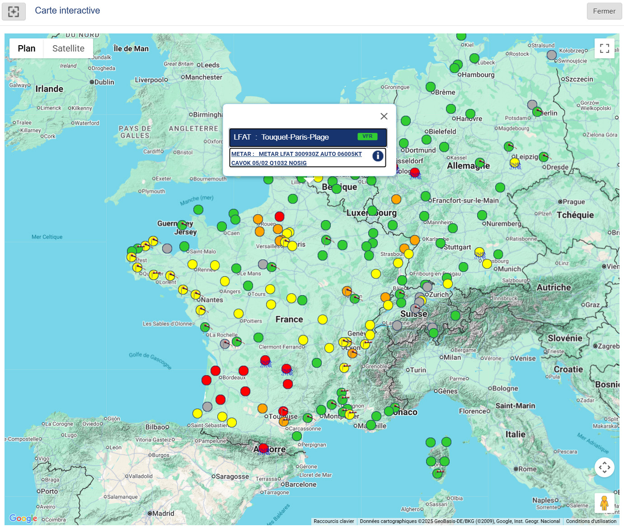The height and width of the screenshot is (527, 624).
Task: Click the green station marker near Brême
Action: (x=431, y=87)
